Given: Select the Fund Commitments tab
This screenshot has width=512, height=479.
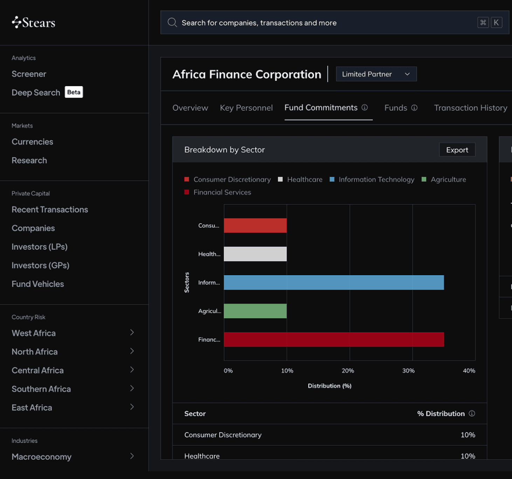Looking at the screenshot, I should point(321,107).
